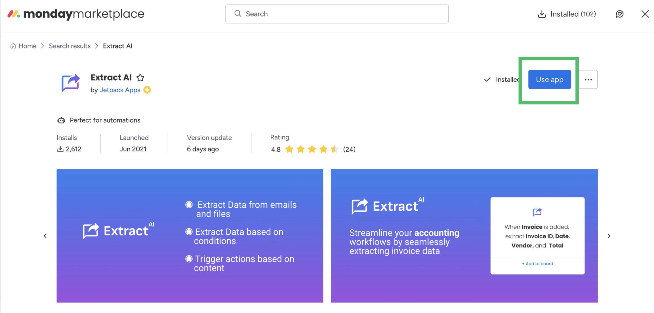Open the Extract Data features screenshot

tap(190, 236)
